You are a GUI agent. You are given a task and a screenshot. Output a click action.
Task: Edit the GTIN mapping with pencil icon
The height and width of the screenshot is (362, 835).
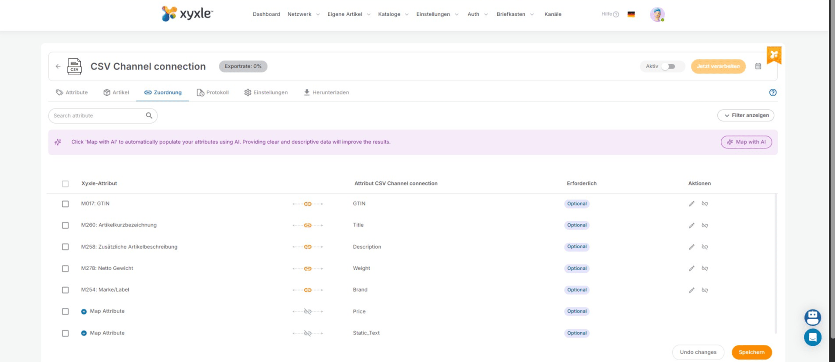click(691, 204)
